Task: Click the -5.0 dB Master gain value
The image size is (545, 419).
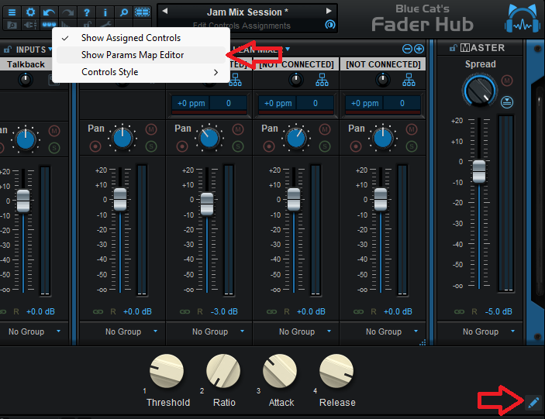Action: coord(498,312)
